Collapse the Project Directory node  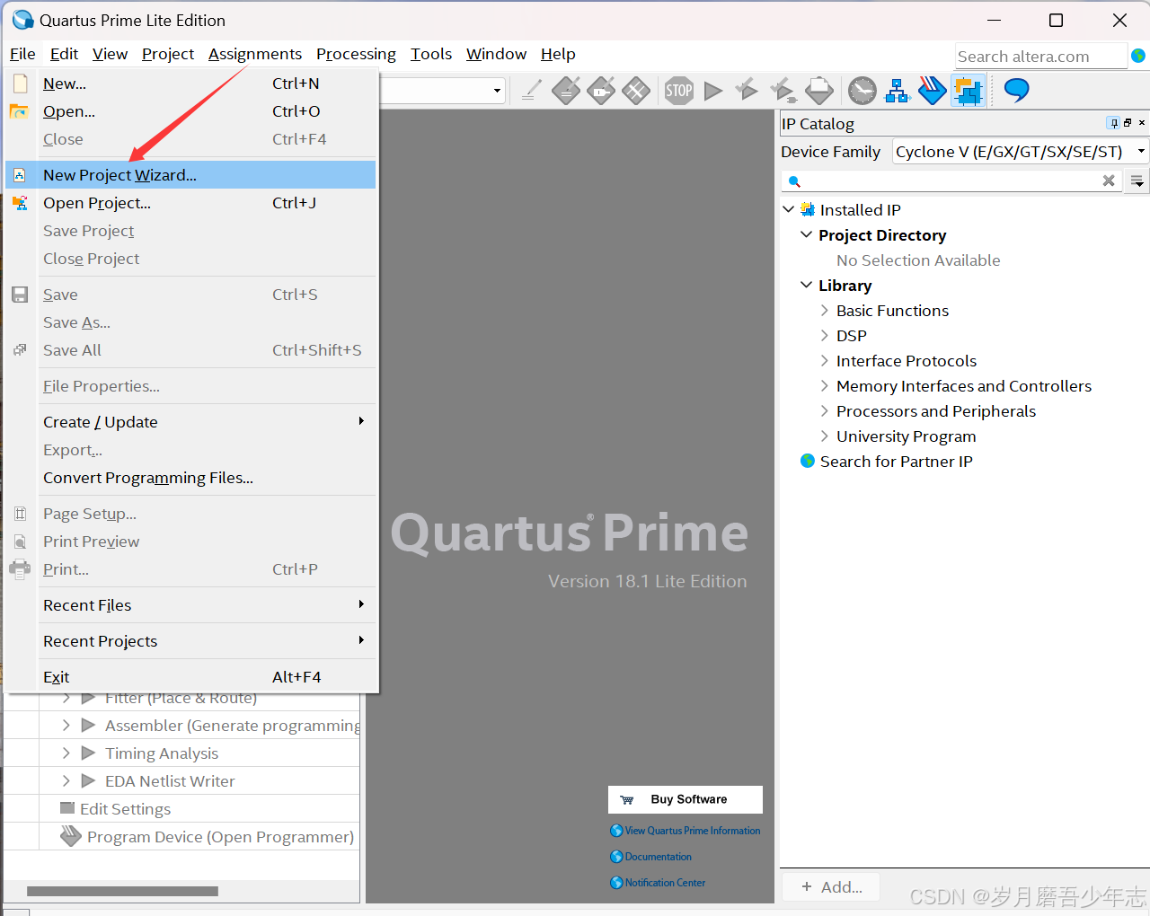806,234
